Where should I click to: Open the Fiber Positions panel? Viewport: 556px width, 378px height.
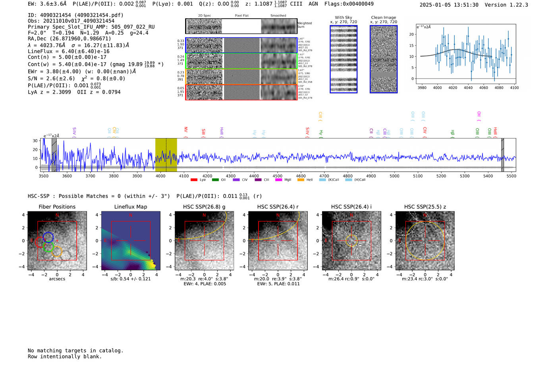57,241
